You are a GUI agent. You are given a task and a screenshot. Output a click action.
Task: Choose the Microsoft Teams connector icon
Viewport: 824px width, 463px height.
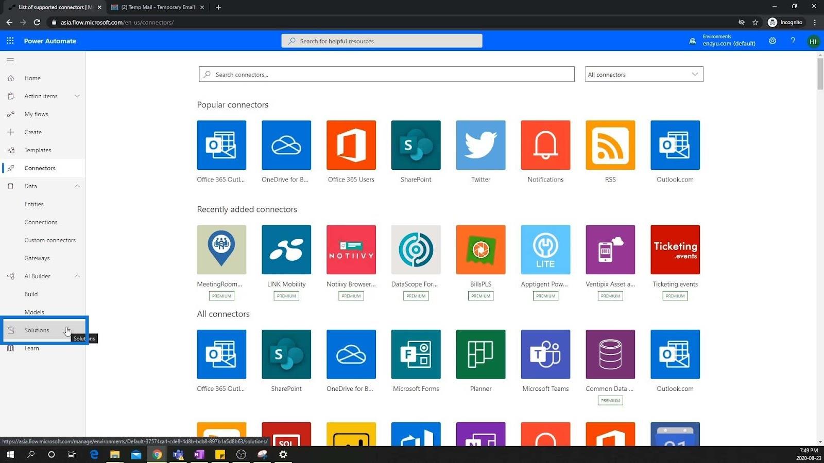545,354
